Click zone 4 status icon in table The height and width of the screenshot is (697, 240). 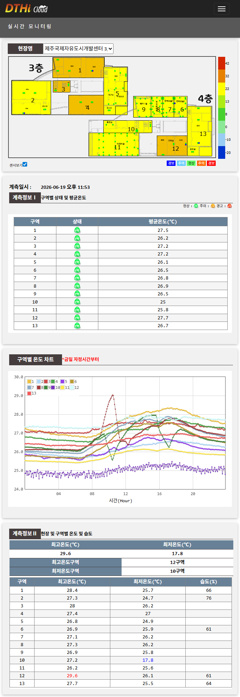77,254
